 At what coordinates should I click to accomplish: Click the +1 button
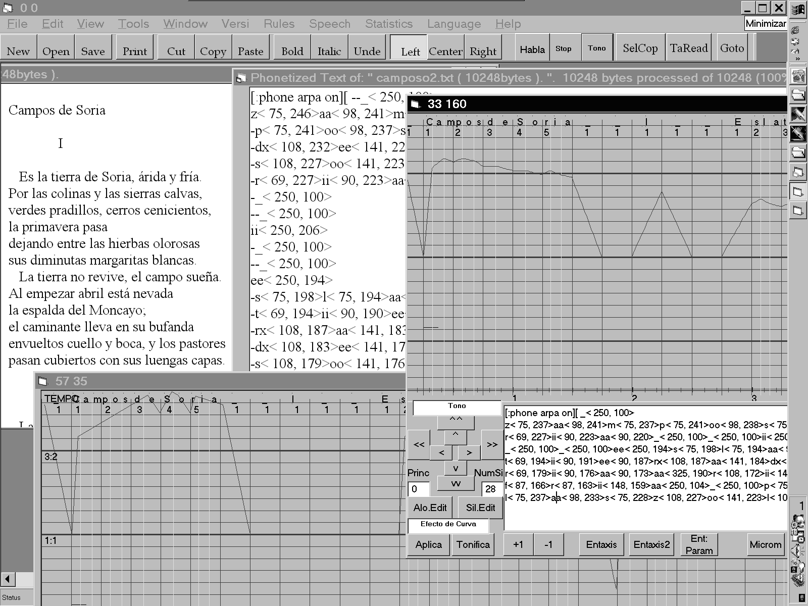coord(518,544)
